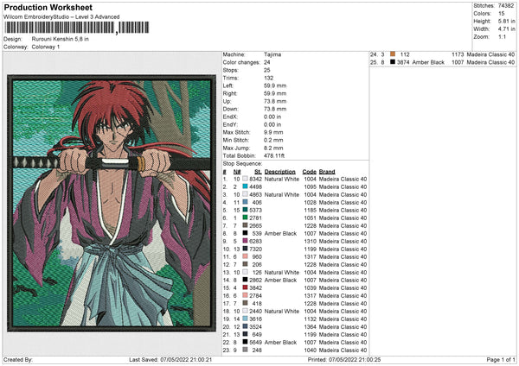Screen dimensions: 519x366
Task: Click the 'Page 1 of 1' footer text
Action: 501,359
